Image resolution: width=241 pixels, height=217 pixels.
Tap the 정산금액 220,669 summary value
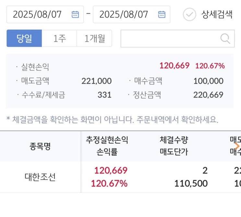point(208,95)
